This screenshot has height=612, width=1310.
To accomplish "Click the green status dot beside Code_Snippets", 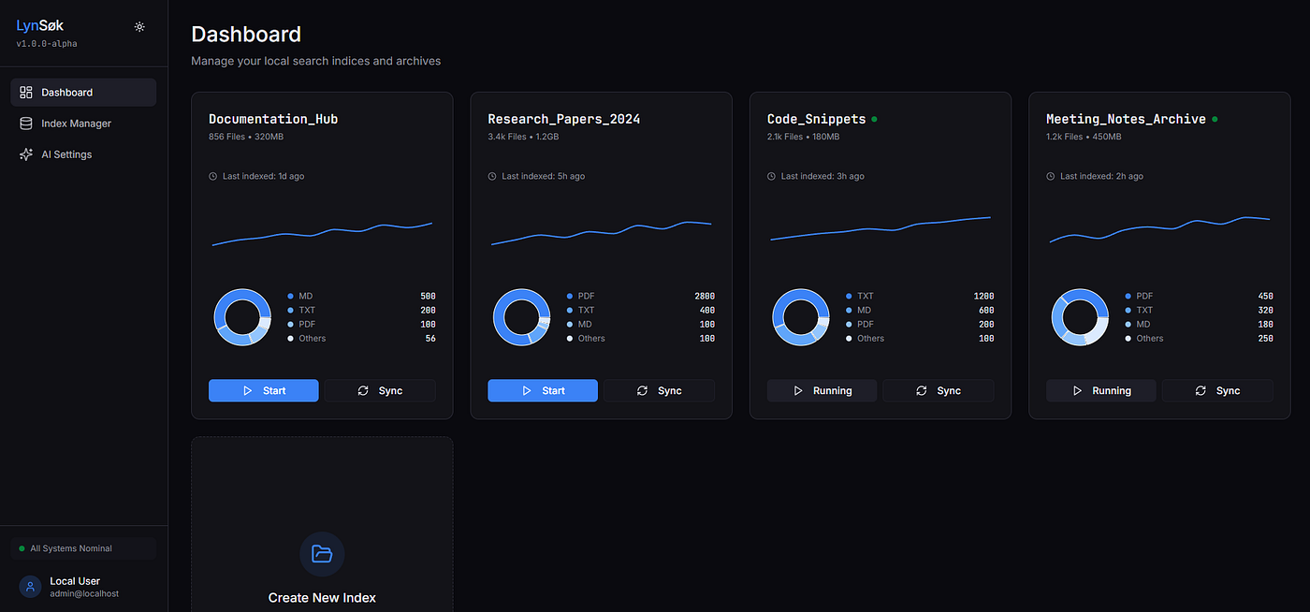I will tap(874, 119).
